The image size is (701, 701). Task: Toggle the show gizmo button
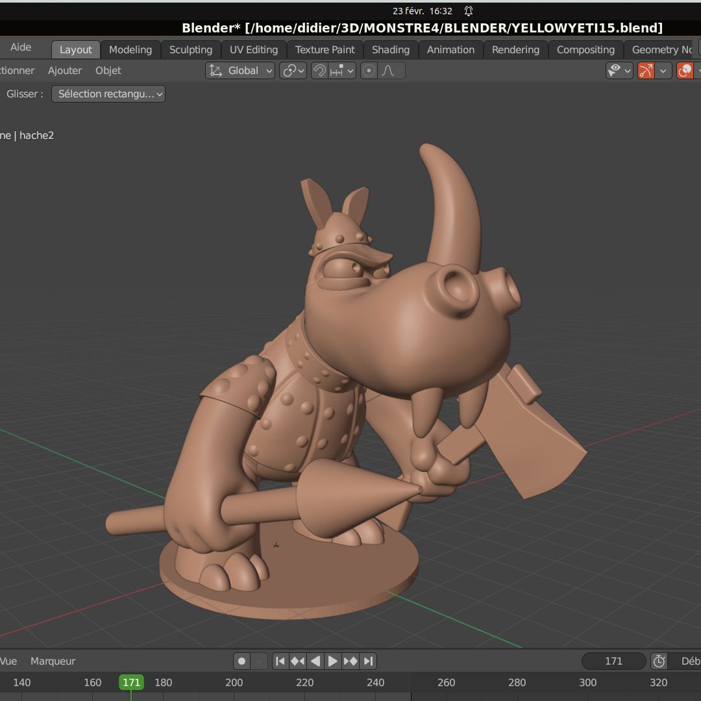click(646, 71)
